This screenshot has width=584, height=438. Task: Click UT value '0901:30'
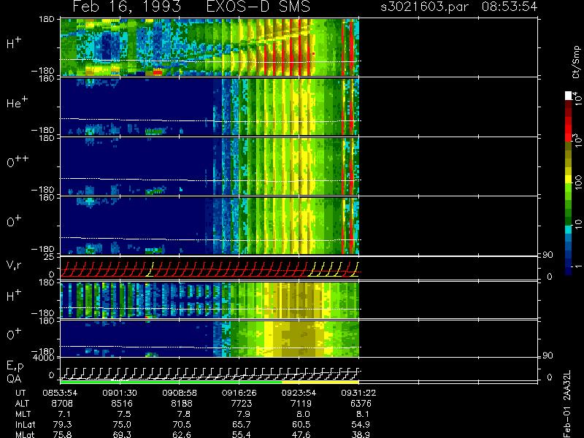(120, 393)
